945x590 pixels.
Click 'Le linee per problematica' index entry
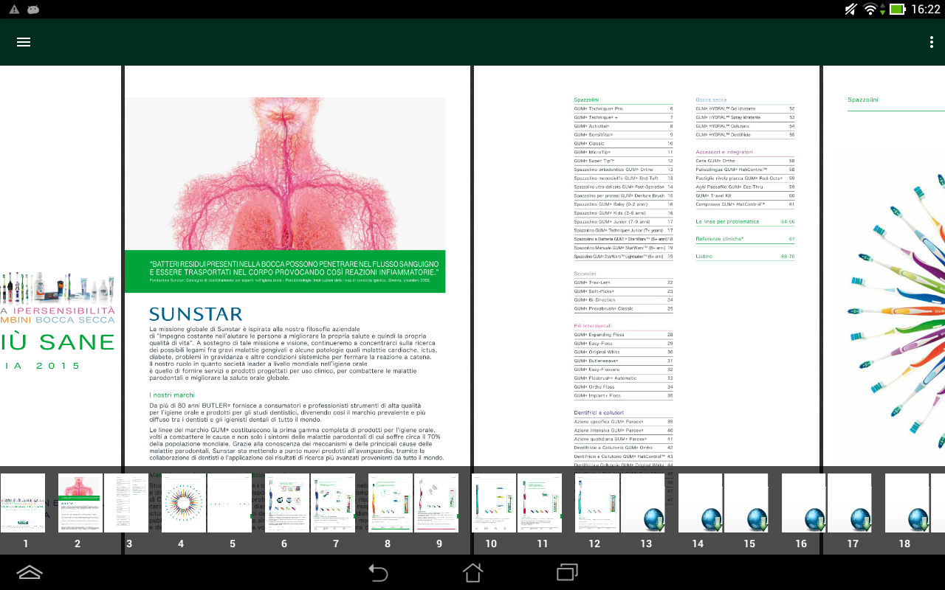(x=745, y=221)
